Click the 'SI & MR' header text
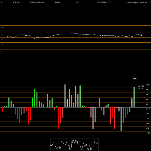151x151 pixels. (x=16, y=2)
